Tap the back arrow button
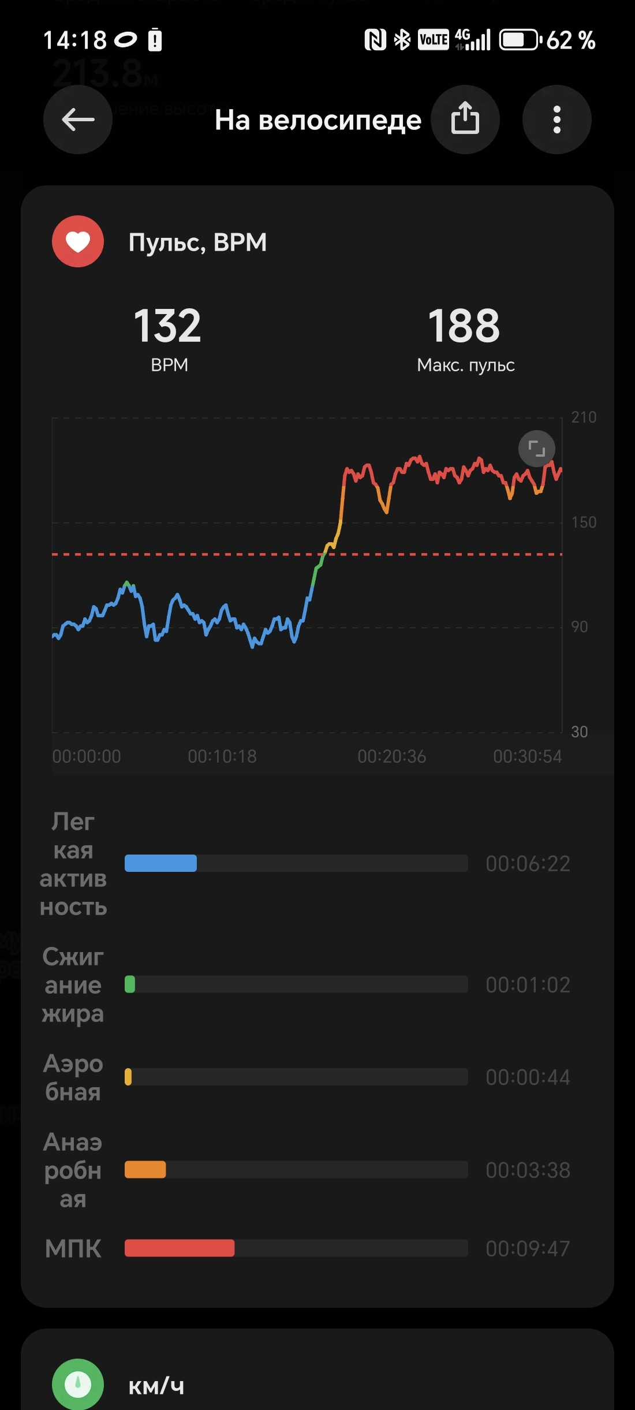 coord(78,120)
